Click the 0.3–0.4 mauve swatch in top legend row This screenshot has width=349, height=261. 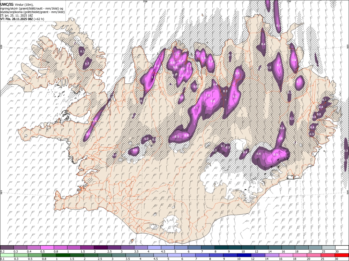[x=20, y=248]
